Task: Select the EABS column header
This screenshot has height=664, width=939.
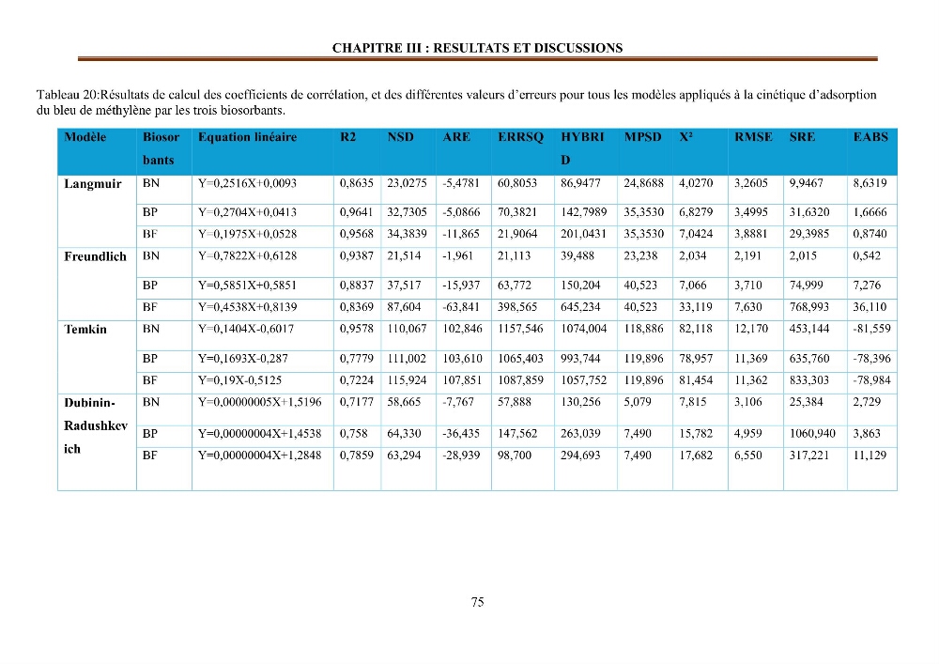Action: click(870, 137)
